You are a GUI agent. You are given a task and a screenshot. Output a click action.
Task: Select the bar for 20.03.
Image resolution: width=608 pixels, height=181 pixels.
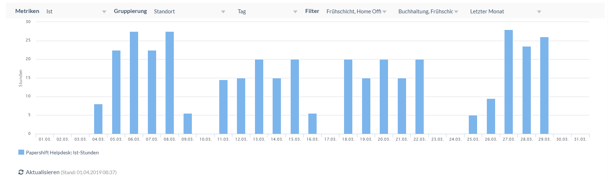point(384,97)
